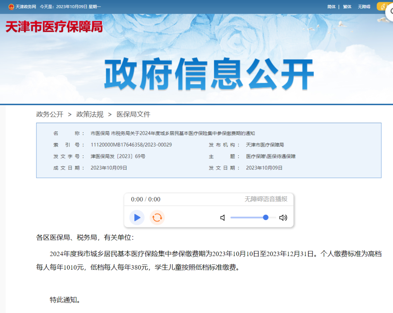
Task: Click the orange replay/refresh audio icon
Action: pyautogui.click(x=157, y=218)
